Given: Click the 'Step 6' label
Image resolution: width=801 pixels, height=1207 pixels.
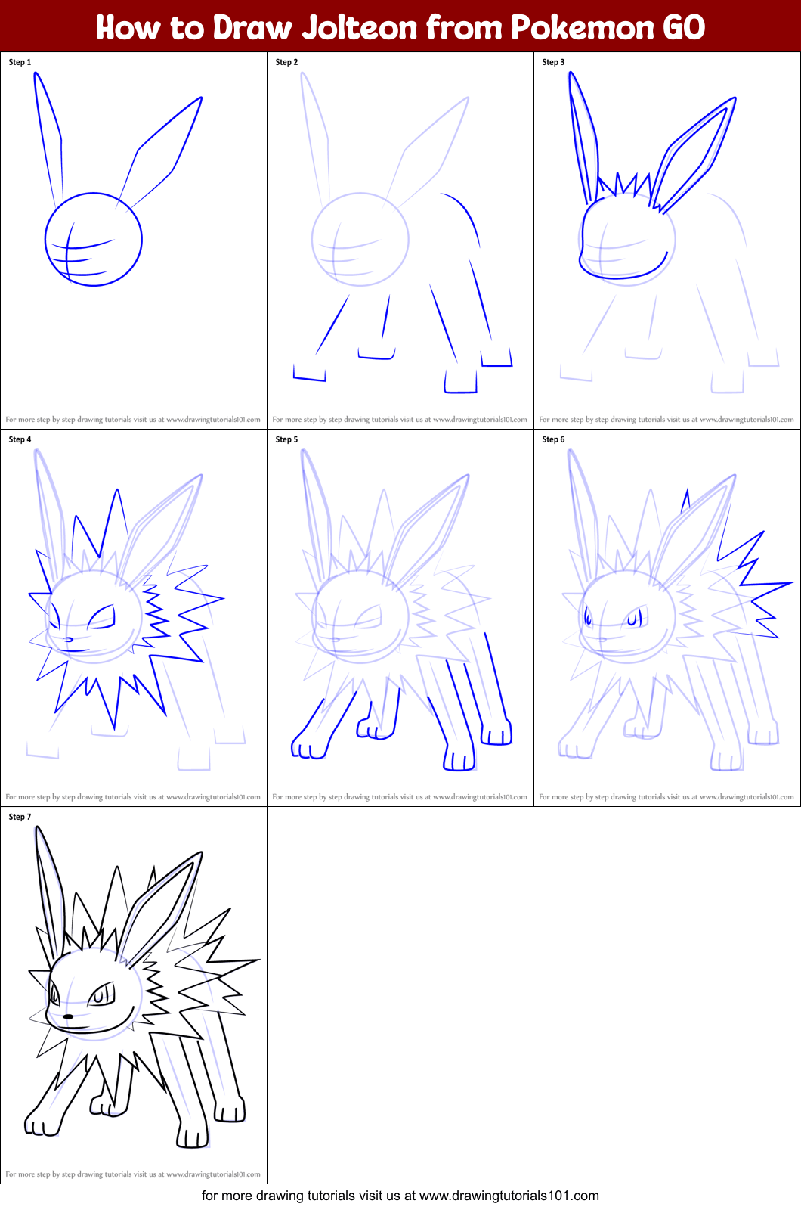Looking at the screenshot, I should (554, 439).
